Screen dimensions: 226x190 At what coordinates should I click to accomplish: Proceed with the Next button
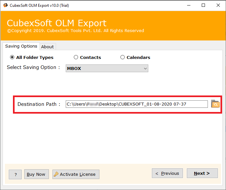click(202, 173)
